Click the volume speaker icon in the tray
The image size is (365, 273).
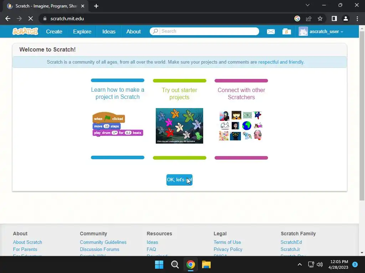pos(320,264)
